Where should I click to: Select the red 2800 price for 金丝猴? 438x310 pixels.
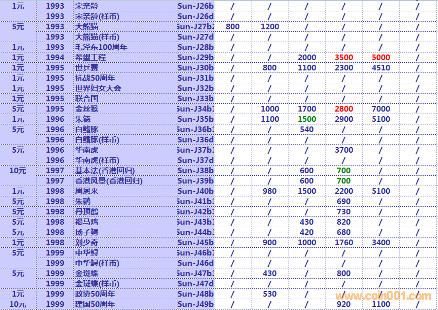[x=343, y=109]
